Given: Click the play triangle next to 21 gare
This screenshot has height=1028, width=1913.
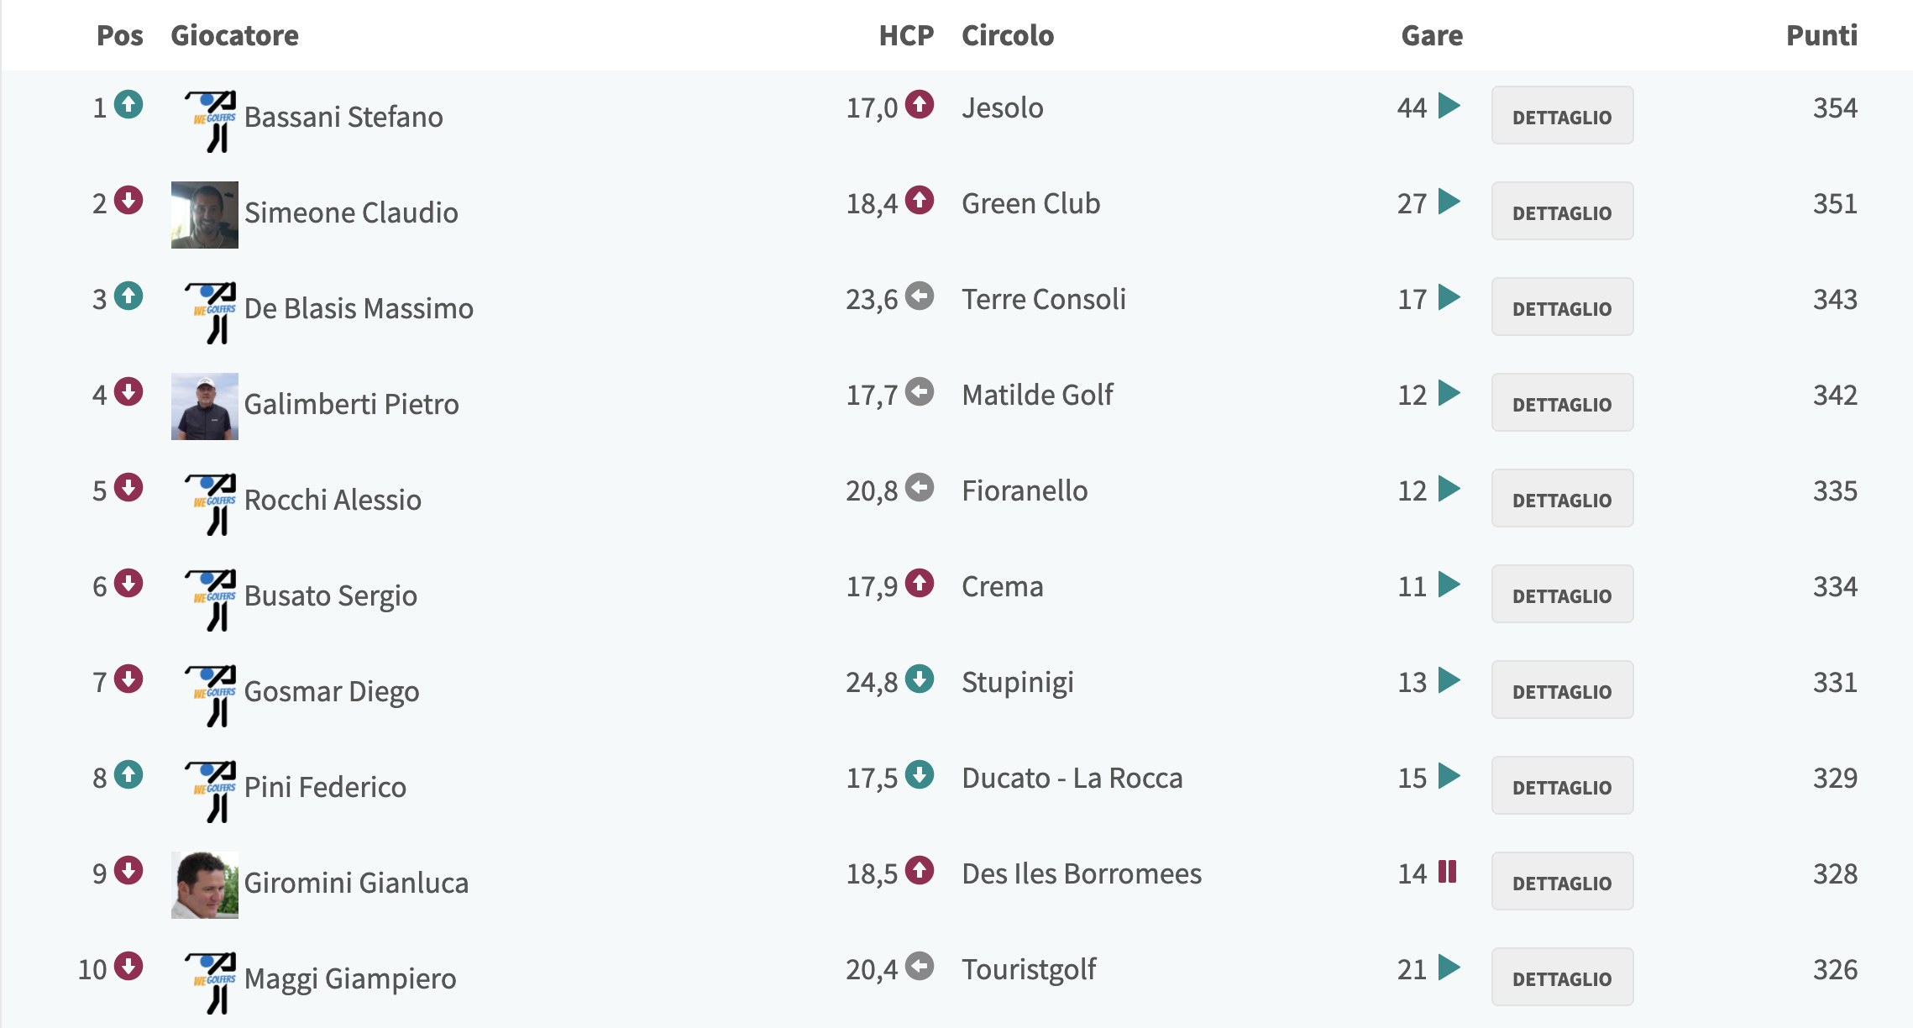Looking at the screenshot, I should pyautogui.click(x=1449, y=968).
